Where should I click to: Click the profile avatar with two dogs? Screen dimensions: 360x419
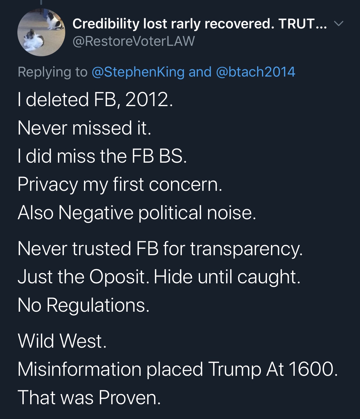pos(41,32)
